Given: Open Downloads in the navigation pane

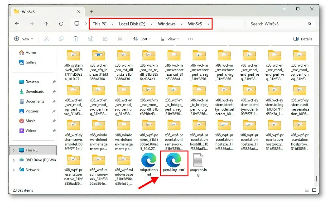Looking at the screenshot, I should click(x=34, y=92).
